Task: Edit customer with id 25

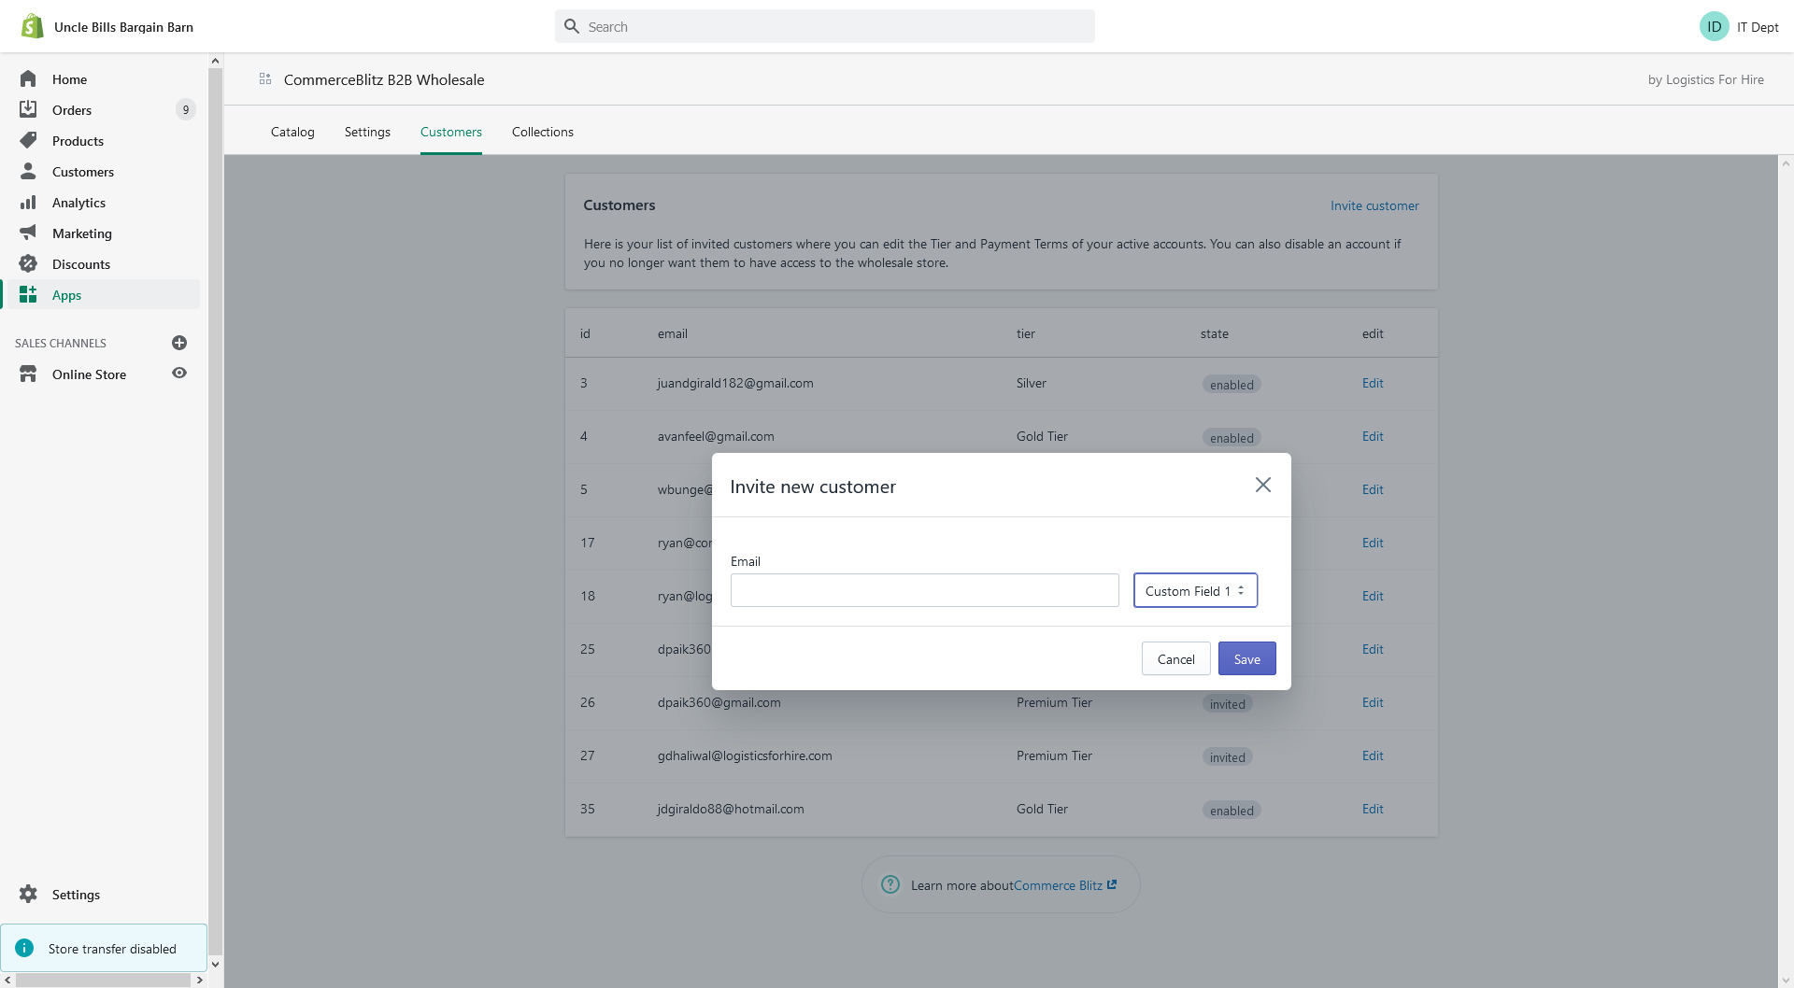Action: pos(1373,649)
